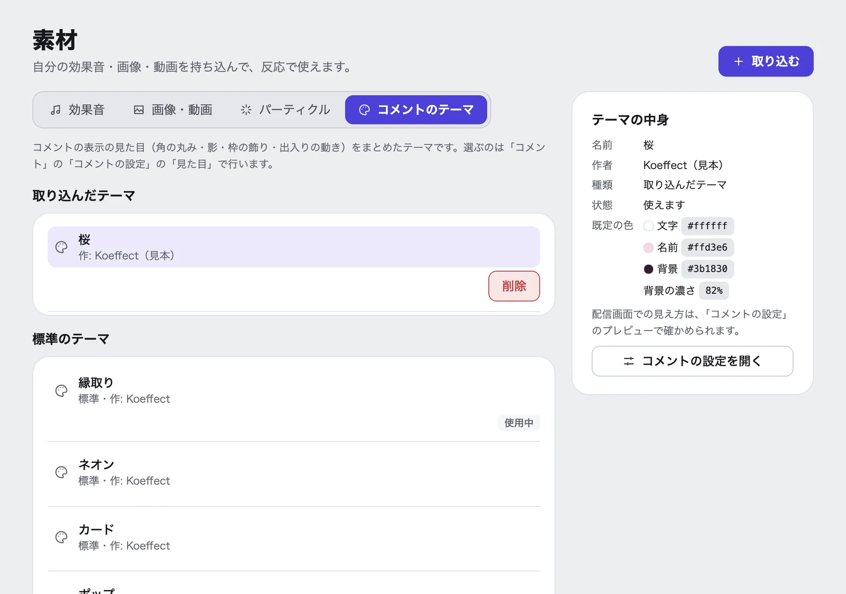Delete the 桜 theme with 削除
Viewport: 846px width, 594px height.
tap(514, 286)
